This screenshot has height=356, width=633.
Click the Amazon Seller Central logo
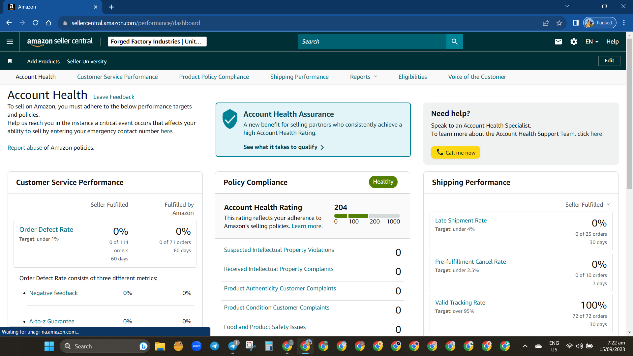point(60,42)
